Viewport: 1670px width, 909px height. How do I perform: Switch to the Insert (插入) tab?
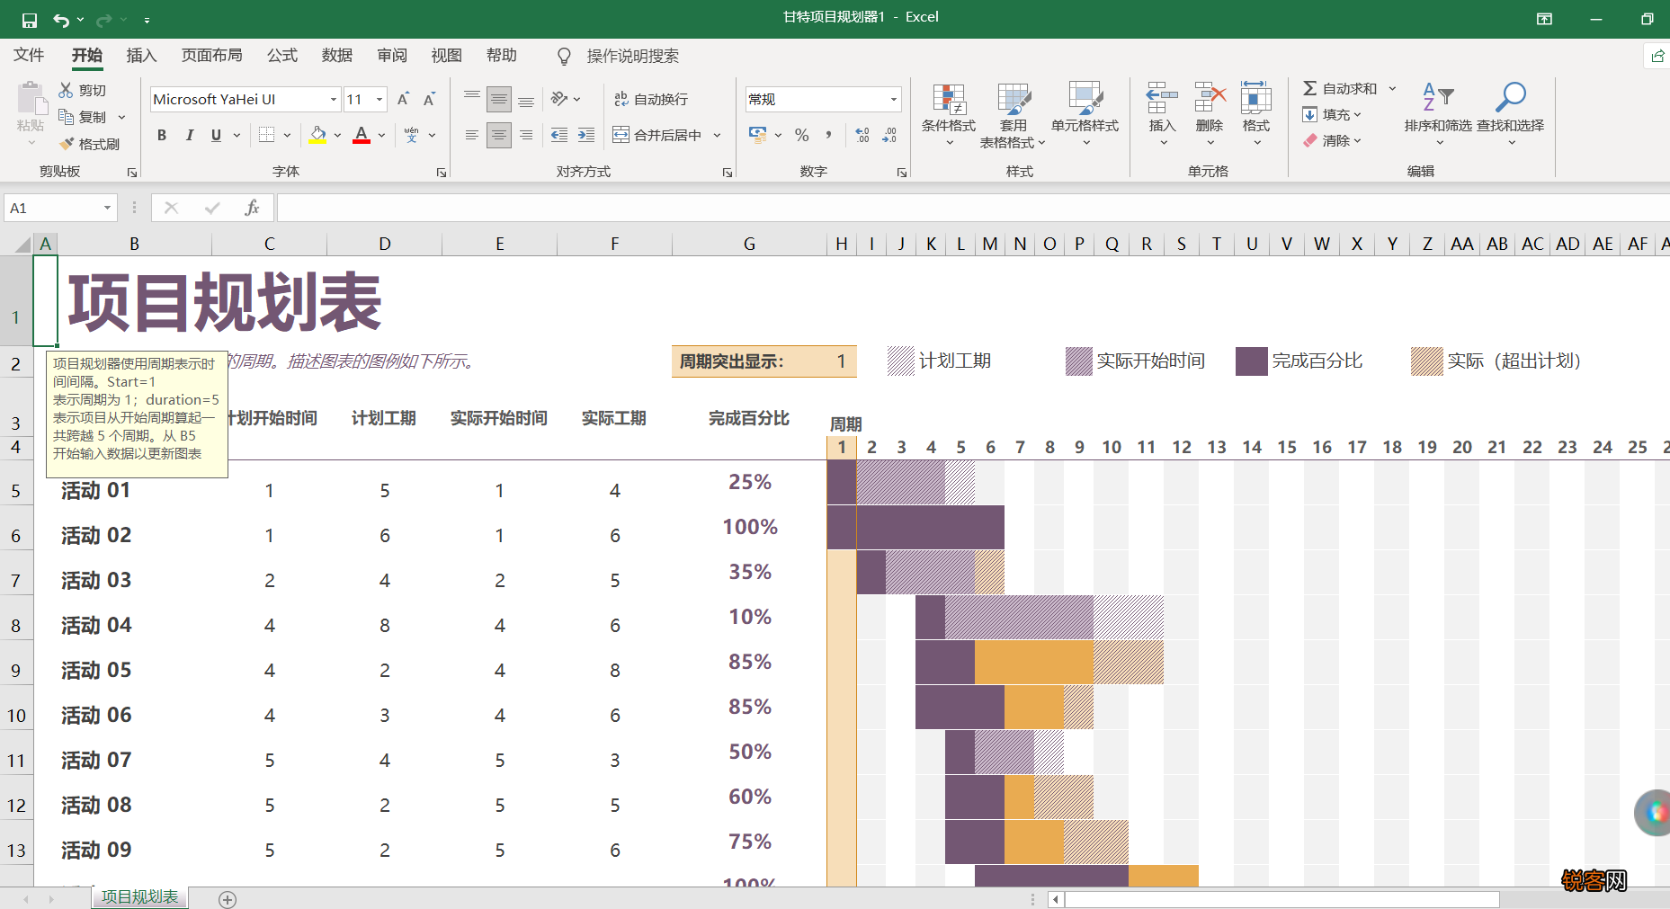pos(141,55)
